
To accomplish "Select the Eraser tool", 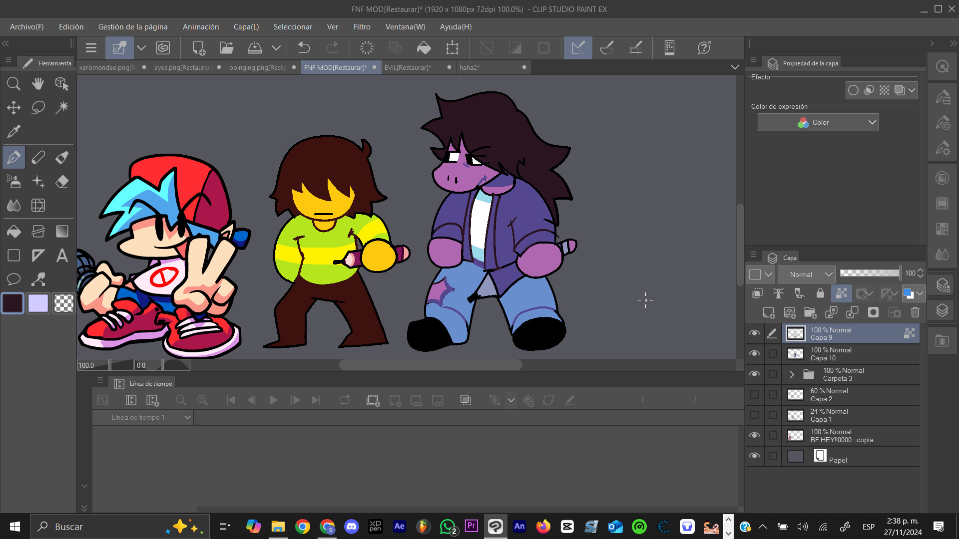I will (62, 182).
